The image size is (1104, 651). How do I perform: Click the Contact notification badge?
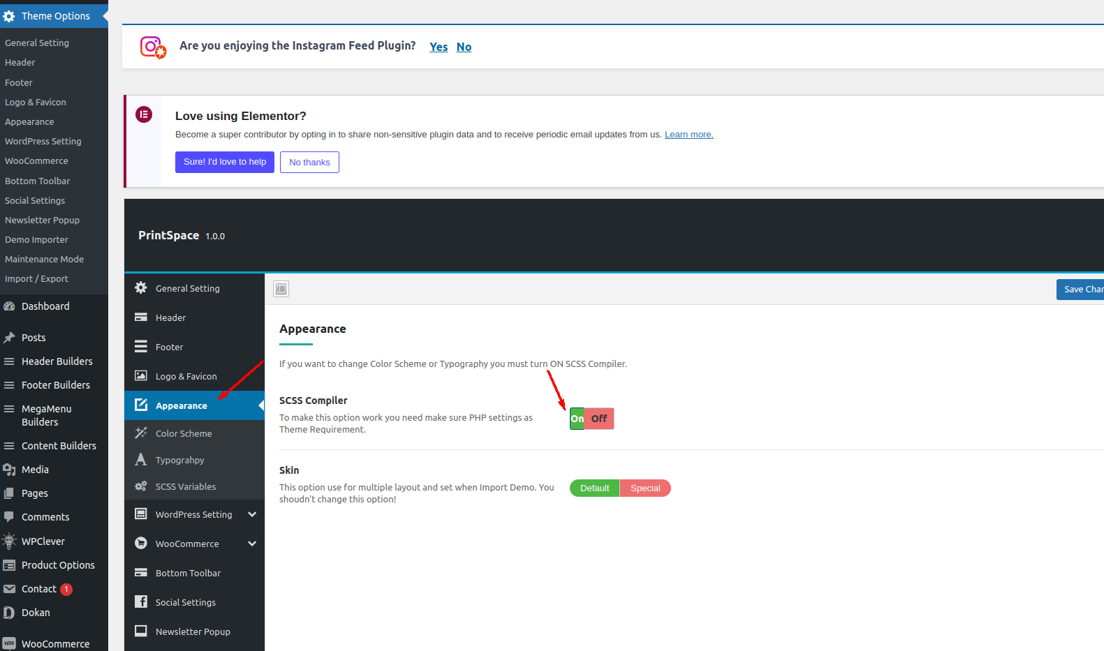click(x=66, y=589)
